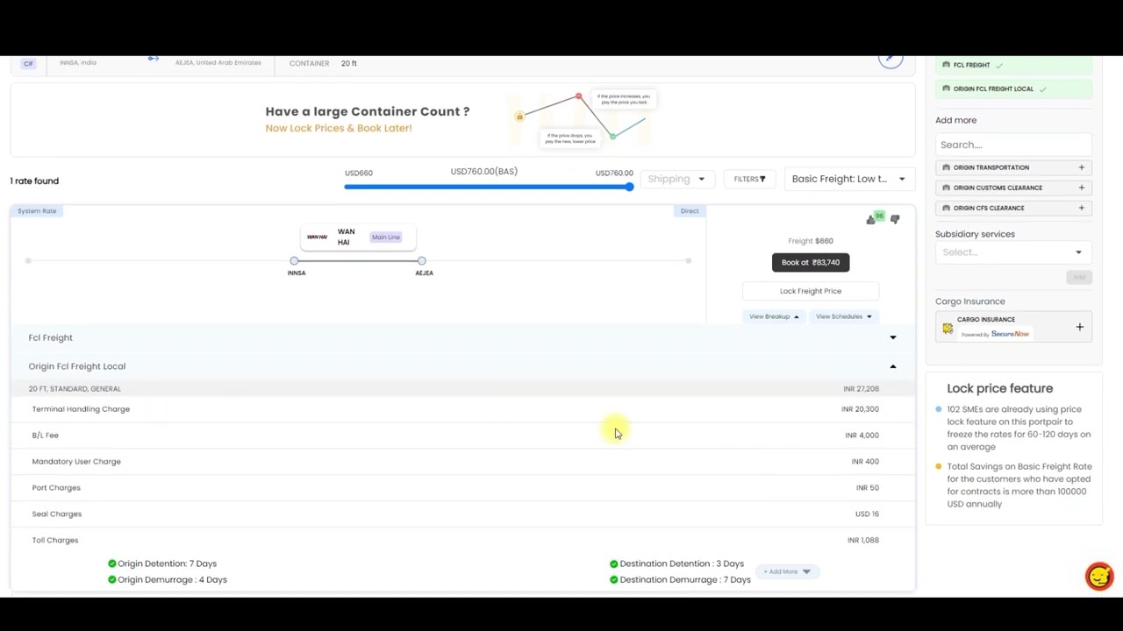
Task: Expand the Fcl Freight row arrow
Action: pyautogui.click(x=893, y=337)
